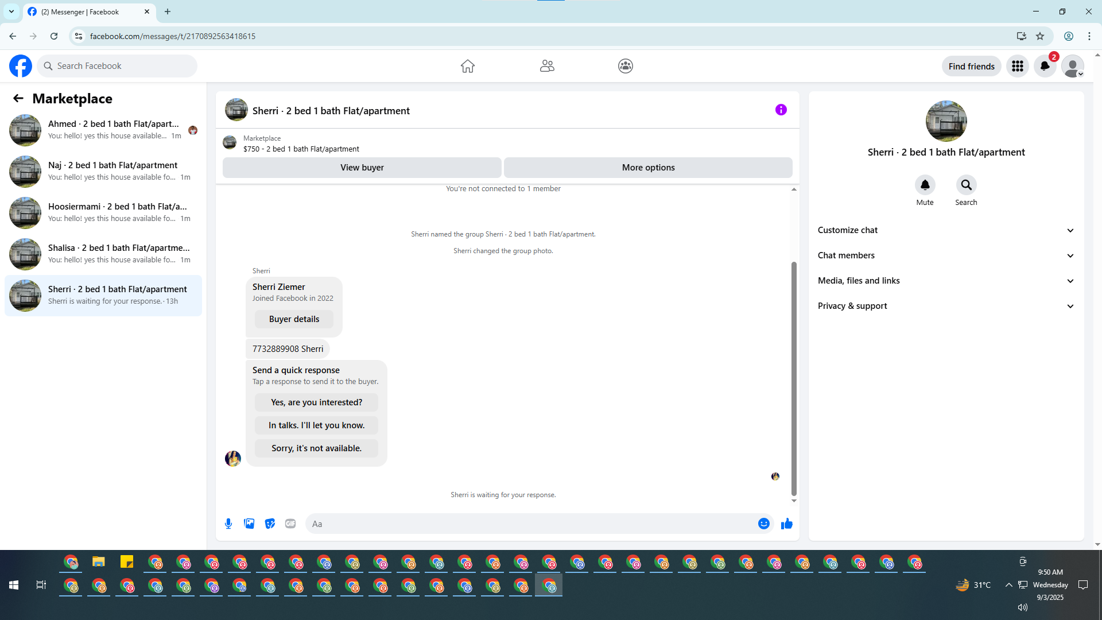Open the tab search dropdown arrow
The image size is (1102, 620).
(11, 11)
